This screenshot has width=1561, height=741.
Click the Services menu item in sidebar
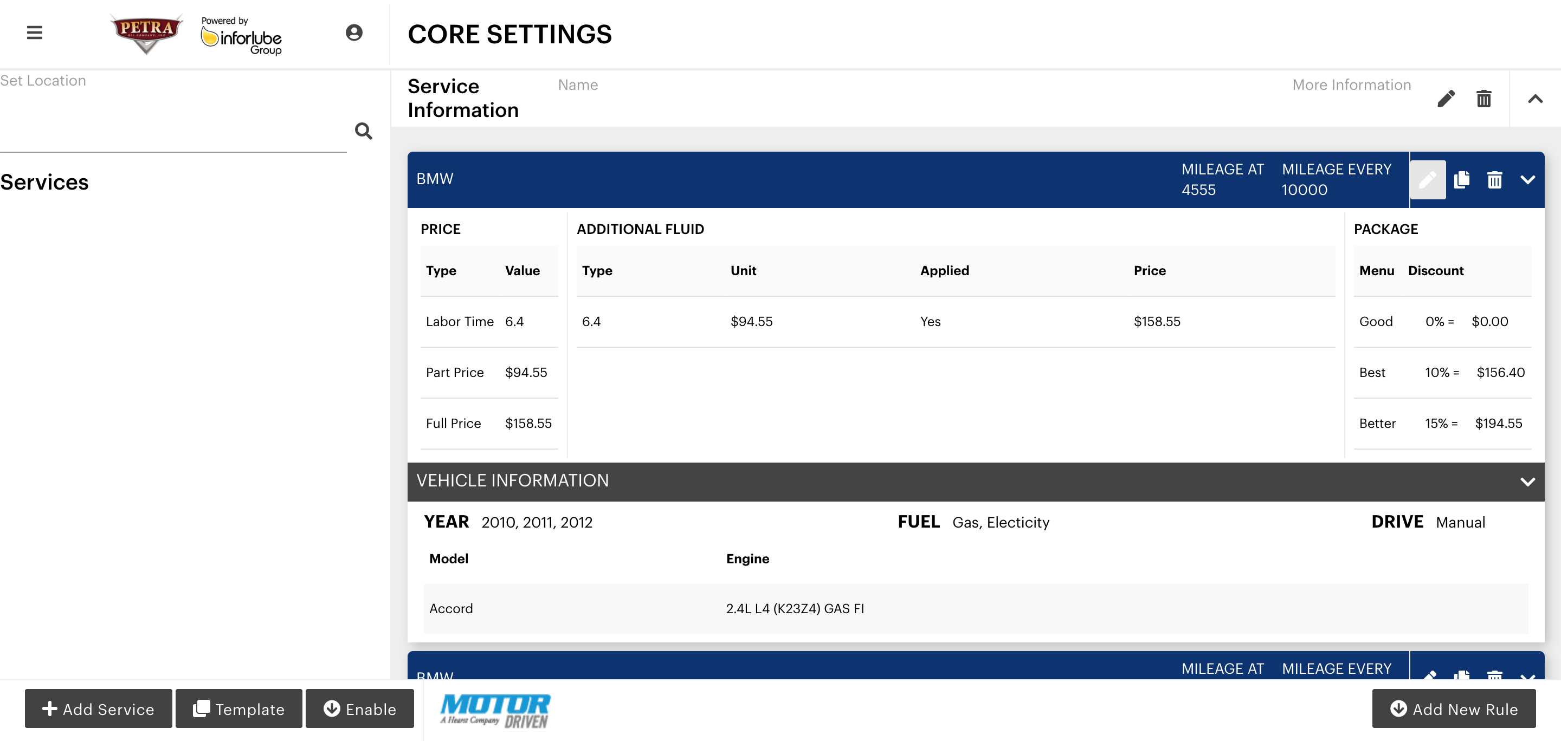coord(44,181)
